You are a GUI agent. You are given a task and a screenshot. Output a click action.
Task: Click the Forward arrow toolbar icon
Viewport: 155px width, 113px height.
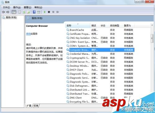point(8,12)
